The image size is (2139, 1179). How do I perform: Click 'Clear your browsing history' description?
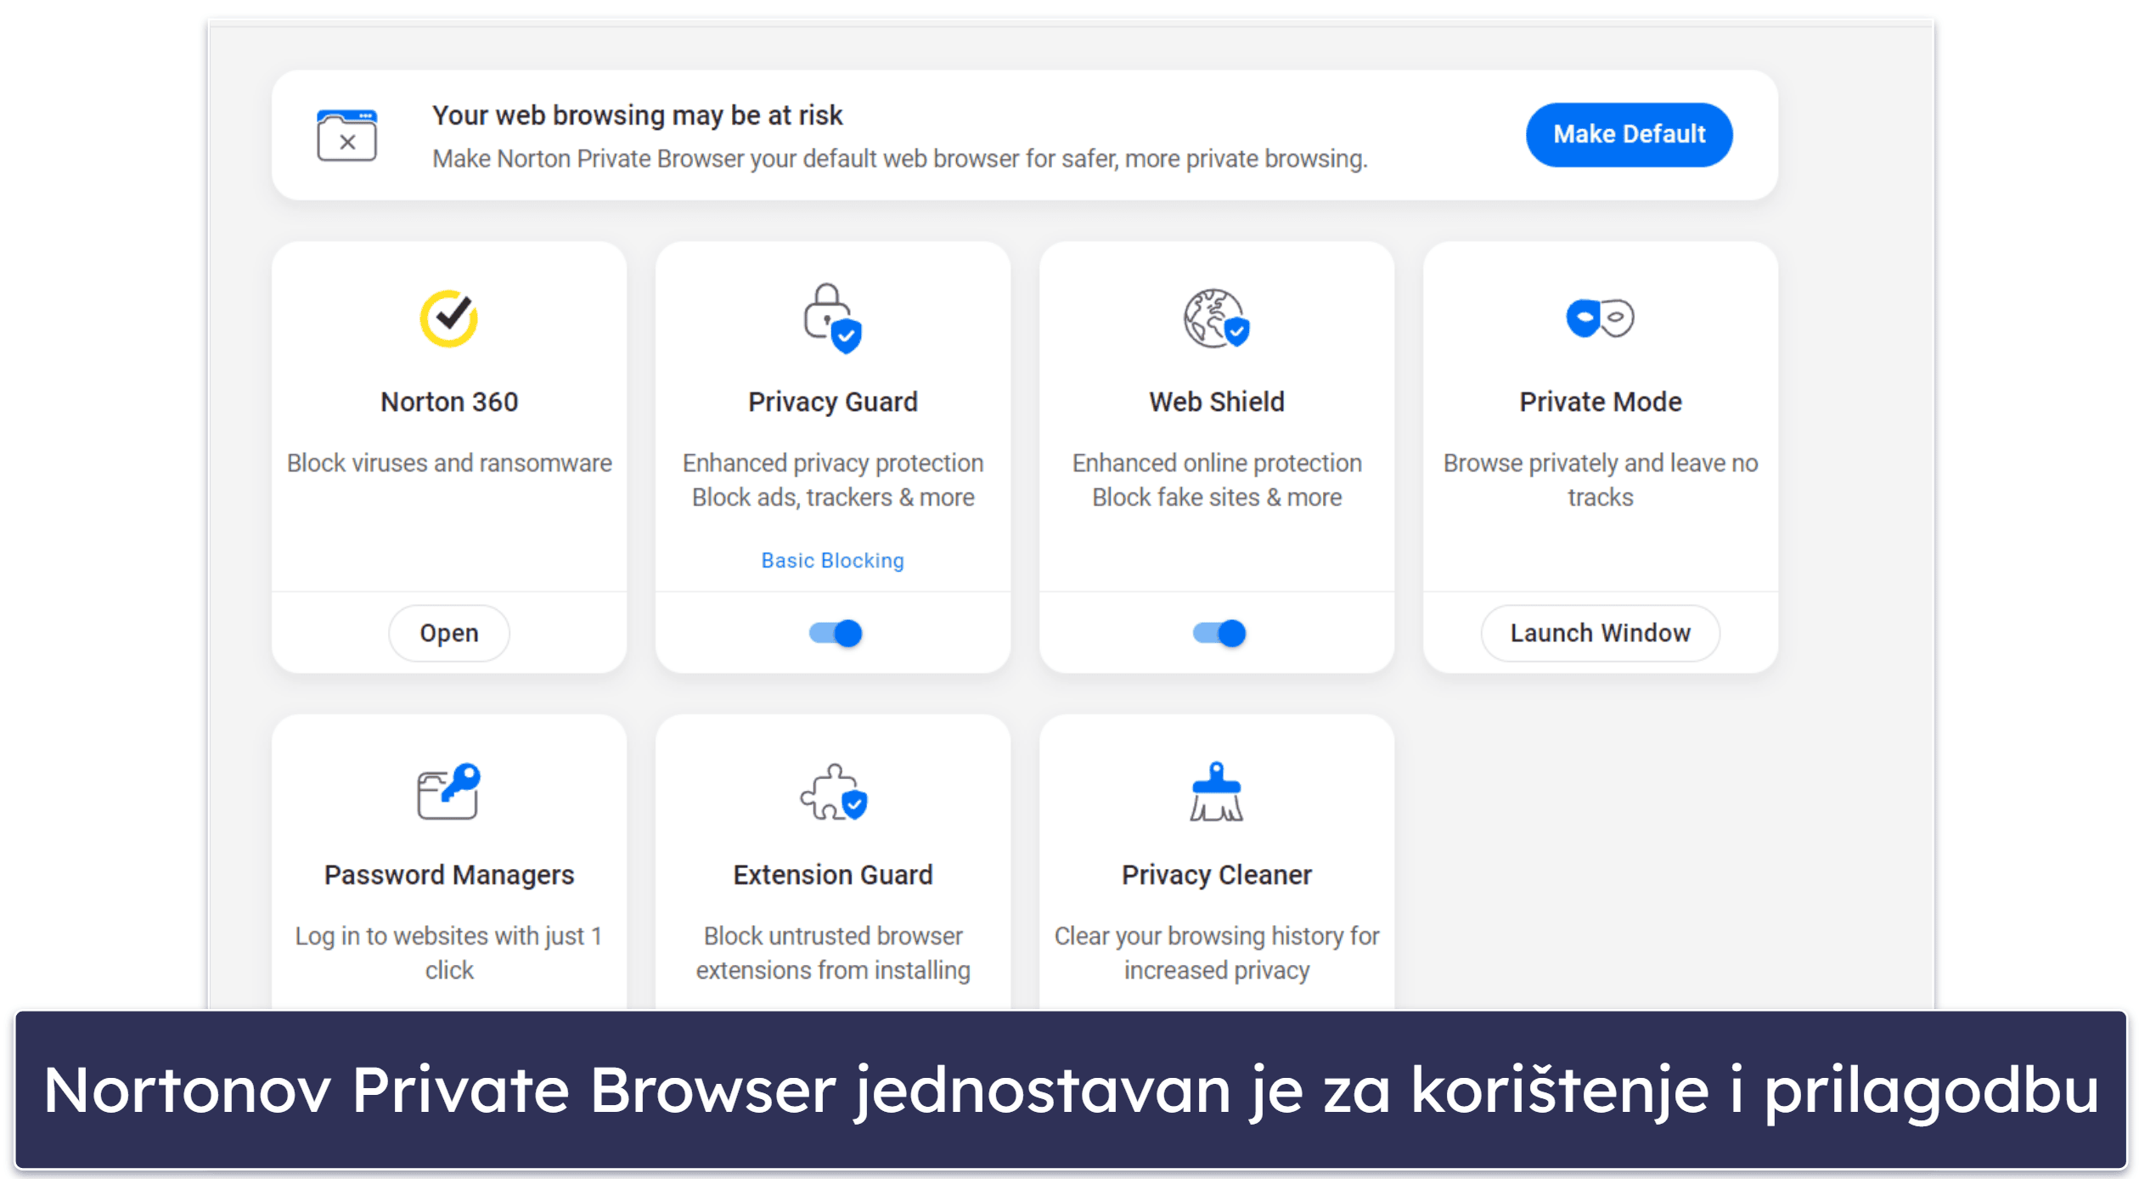click(x=1216, y=953)
